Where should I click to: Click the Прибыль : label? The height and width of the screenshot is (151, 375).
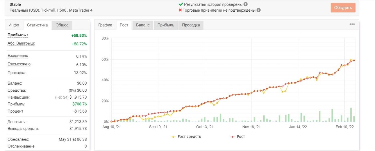(x=18, y=35)
